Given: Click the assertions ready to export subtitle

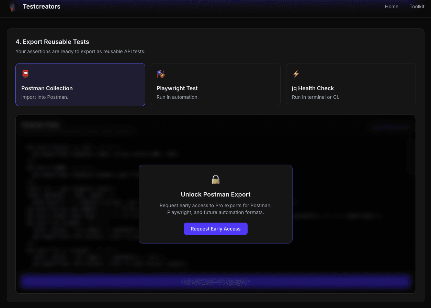Looking at the screenshot, I should pos(80,51).
